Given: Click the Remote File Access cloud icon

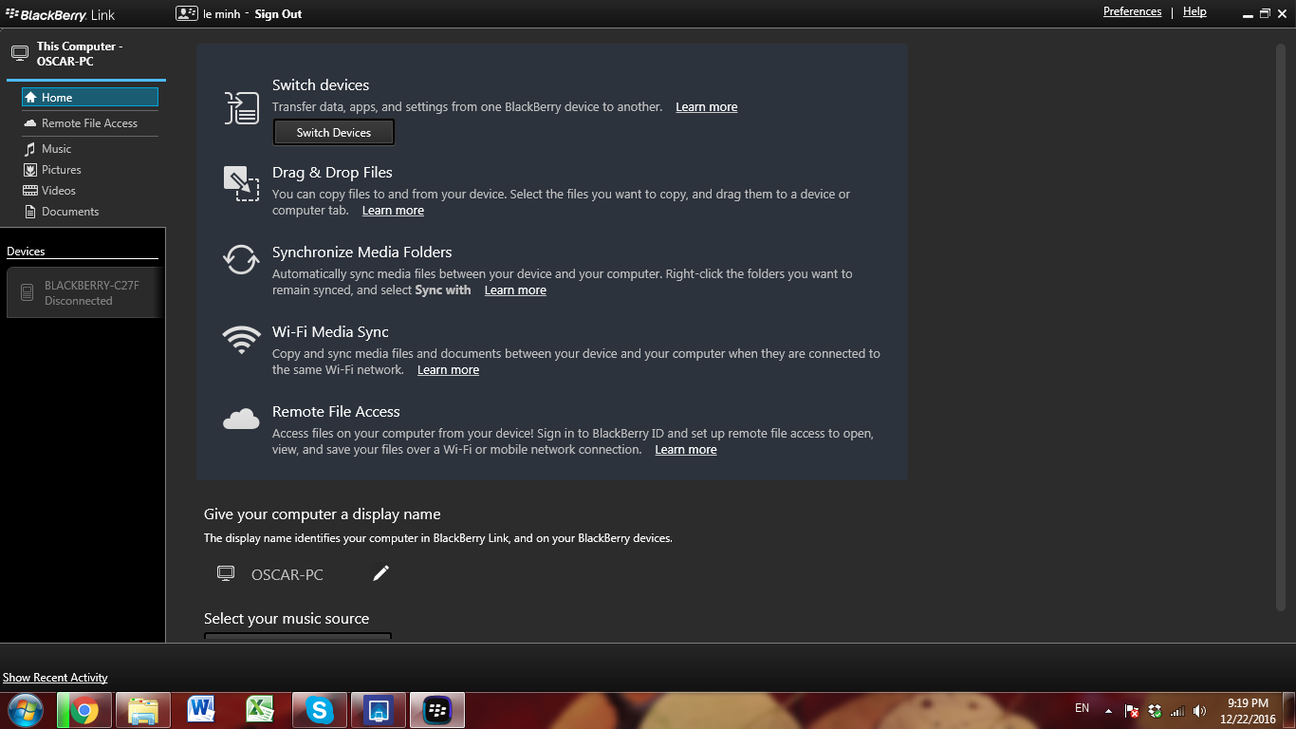Looking at the screenshot, I should [x=241, y=420].
